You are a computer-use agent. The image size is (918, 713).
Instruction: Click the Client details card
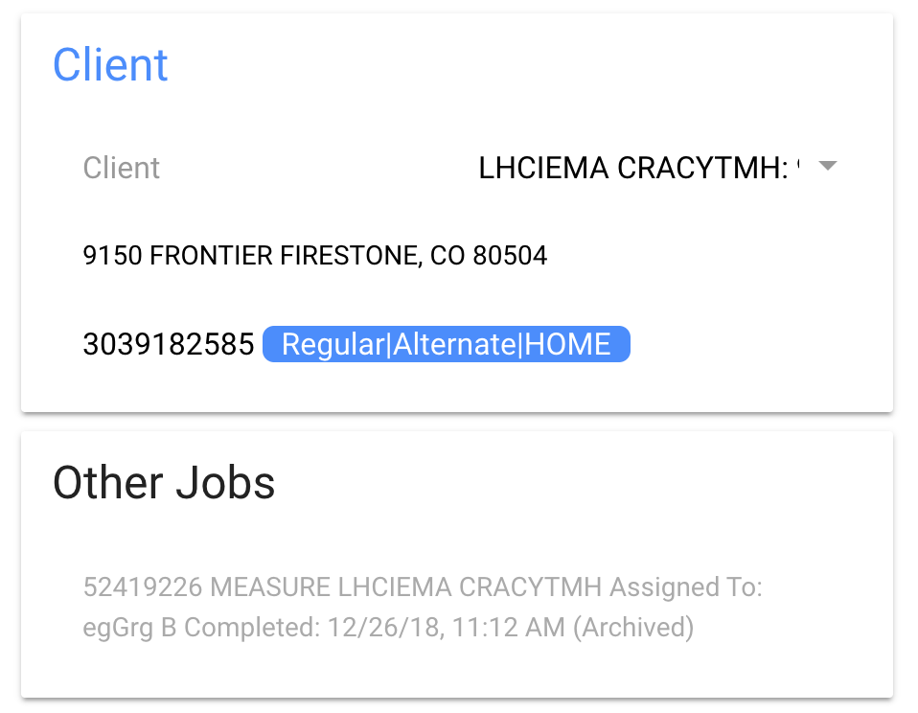click(x=457, y=211)
